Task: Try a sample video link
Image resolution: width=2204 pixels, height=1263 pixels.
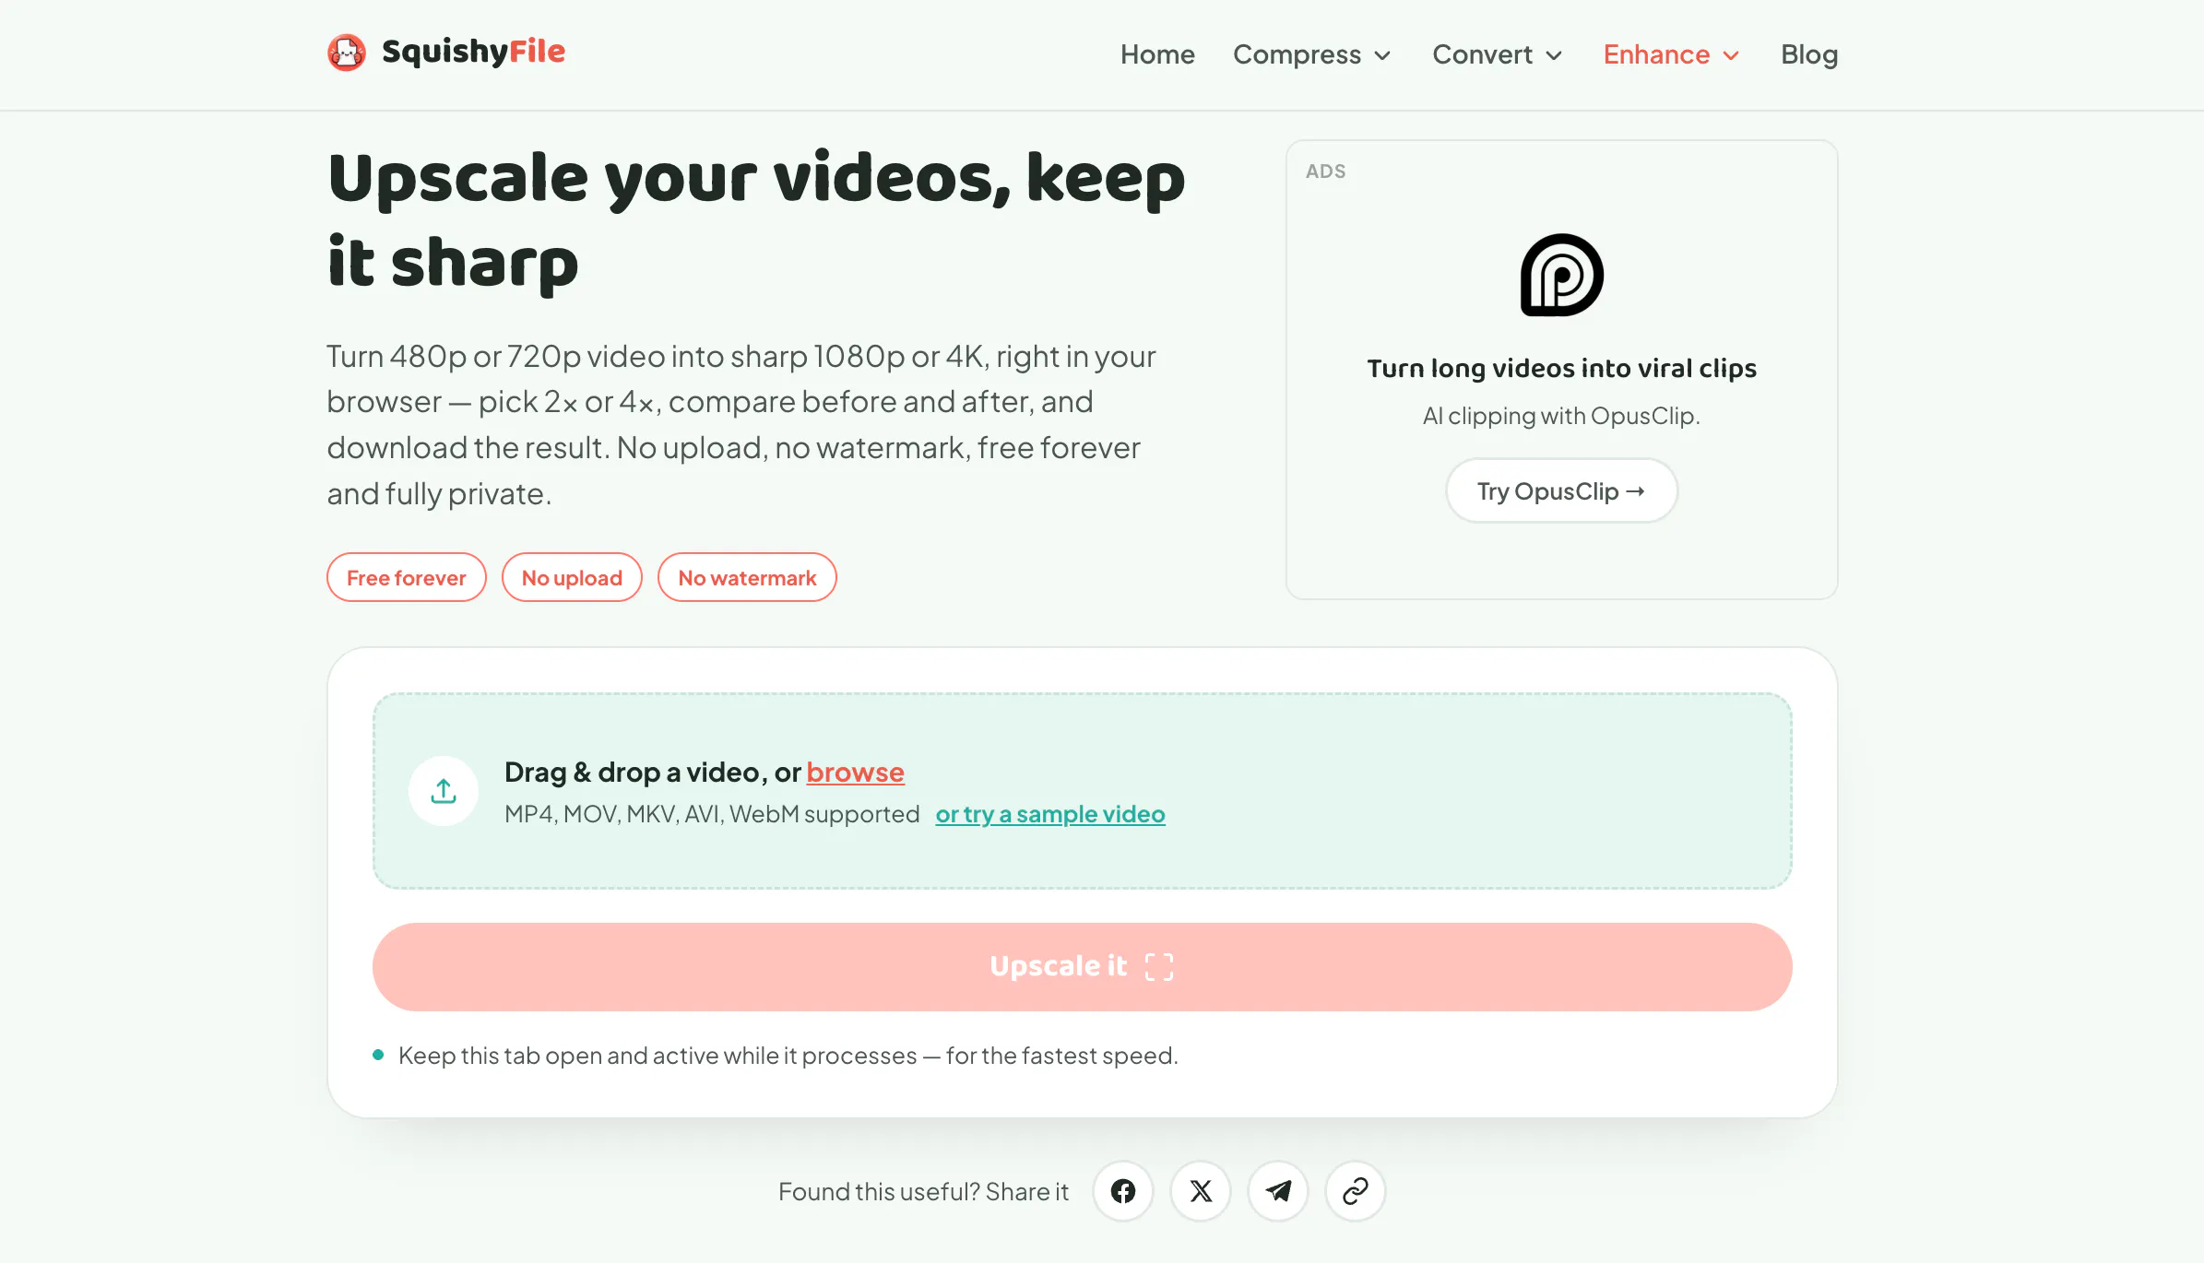Action: tap(1050, 814)
